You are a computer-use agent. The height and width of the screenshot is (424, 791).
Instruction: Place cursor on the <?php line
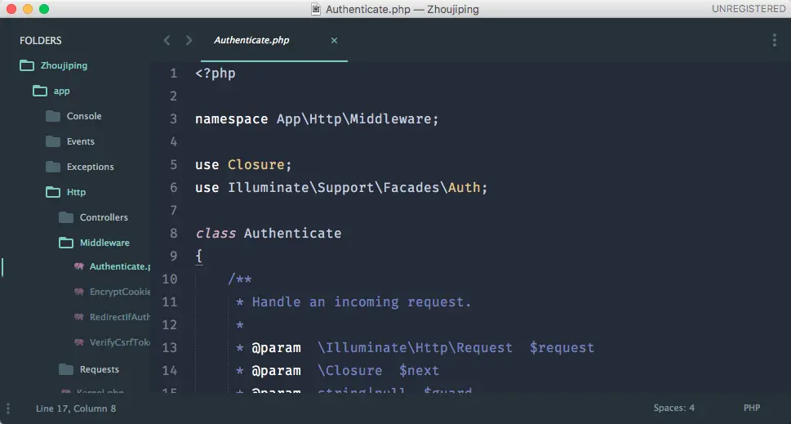[216, 74]
